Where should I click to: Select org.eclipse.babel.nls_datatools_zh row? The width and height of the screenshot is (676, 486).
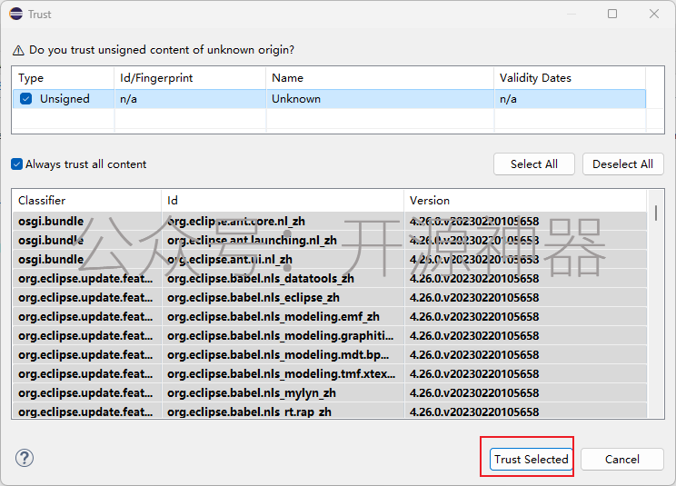click(330, 278)
